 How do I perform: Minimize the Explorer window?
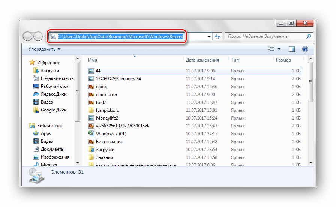coord(281,23)
